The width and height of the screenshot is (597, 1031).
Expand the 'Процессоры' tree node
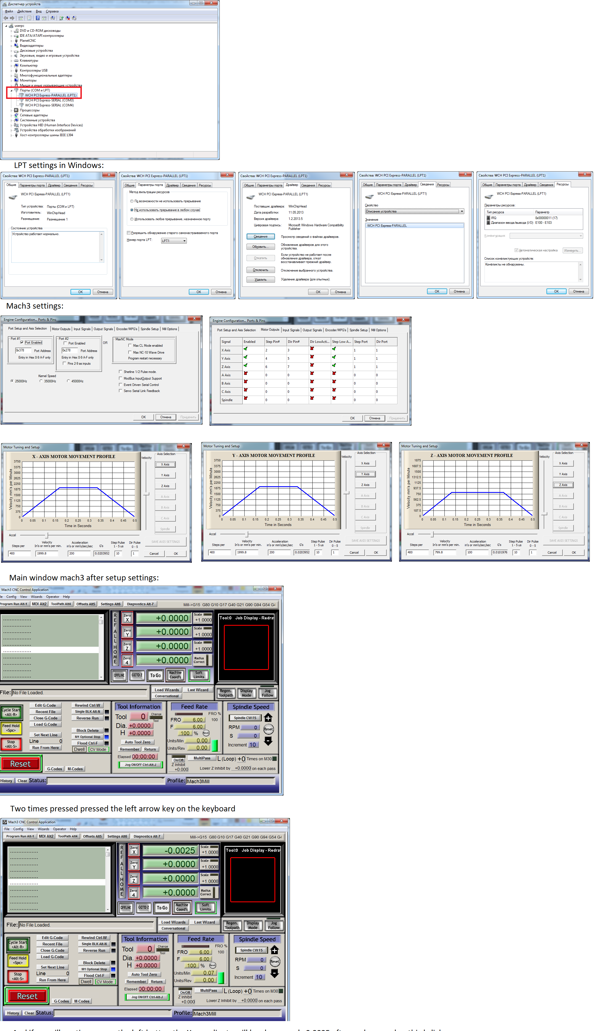click(11, 111)
